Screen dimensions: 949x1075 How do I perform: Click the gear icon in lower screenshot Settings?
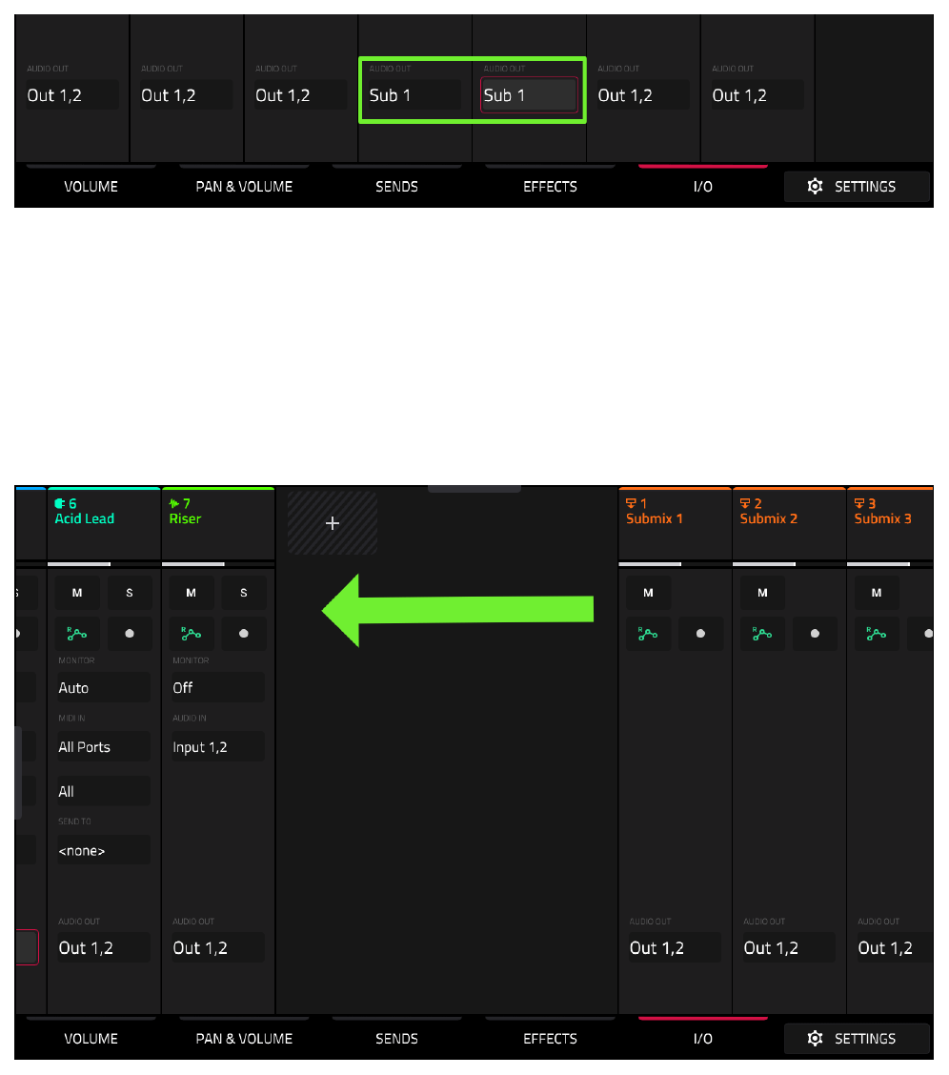(x=815, y=1038)
